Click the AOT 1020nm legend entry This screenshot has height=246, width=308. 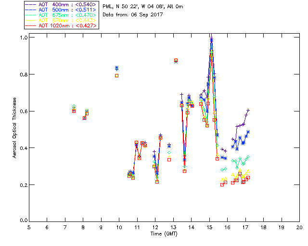(61, 25)
